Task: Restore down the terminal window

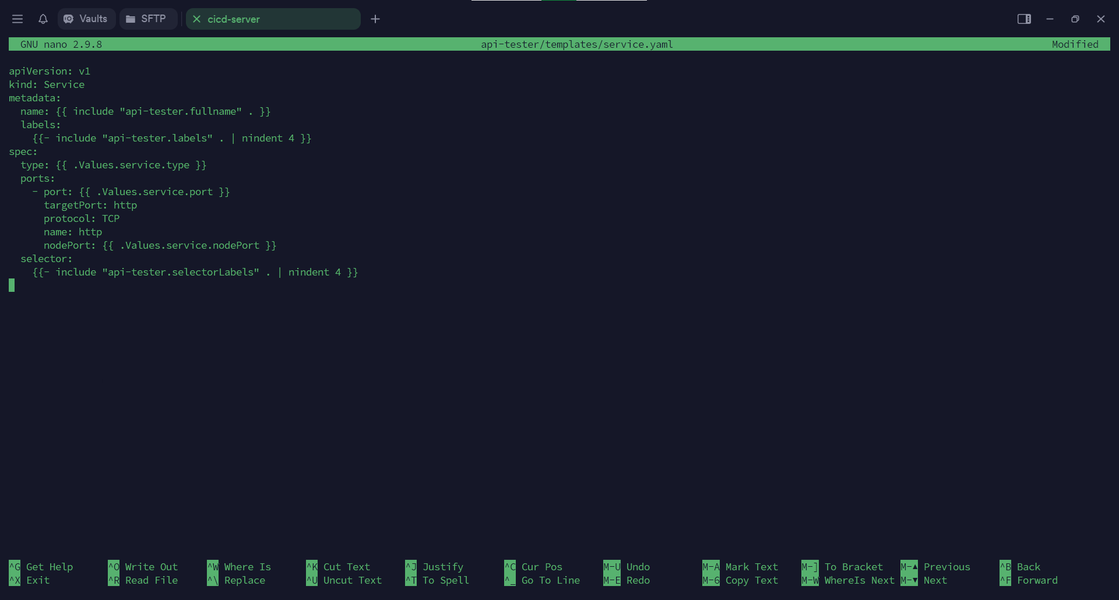Action: click(1075, 19)
